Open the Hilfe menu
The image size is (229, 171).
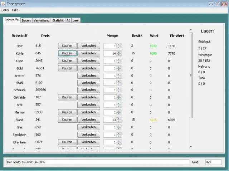click(15, 10)
